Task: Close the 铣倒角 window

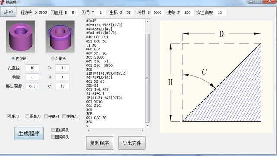Action: 270,1
